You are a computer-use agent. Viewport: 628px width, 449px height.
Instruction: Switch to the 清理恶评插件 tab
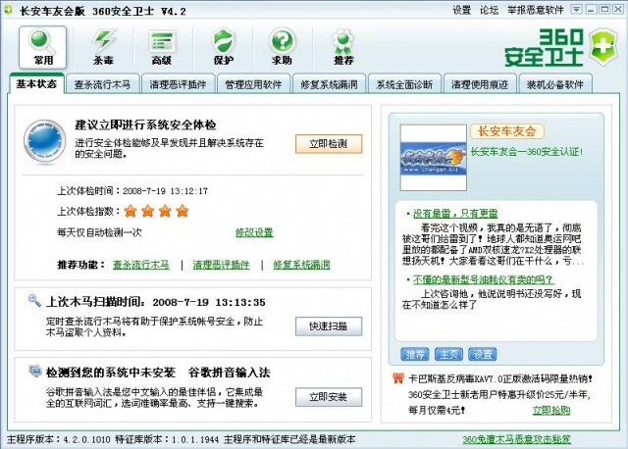178,84
